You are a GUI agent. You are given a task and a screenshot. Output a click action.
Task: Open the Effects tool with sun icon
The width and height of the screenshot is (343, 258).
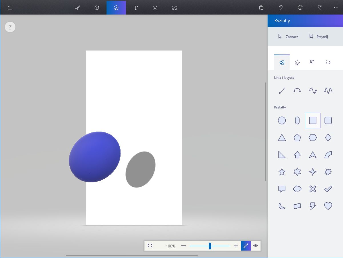pos(155,8)
